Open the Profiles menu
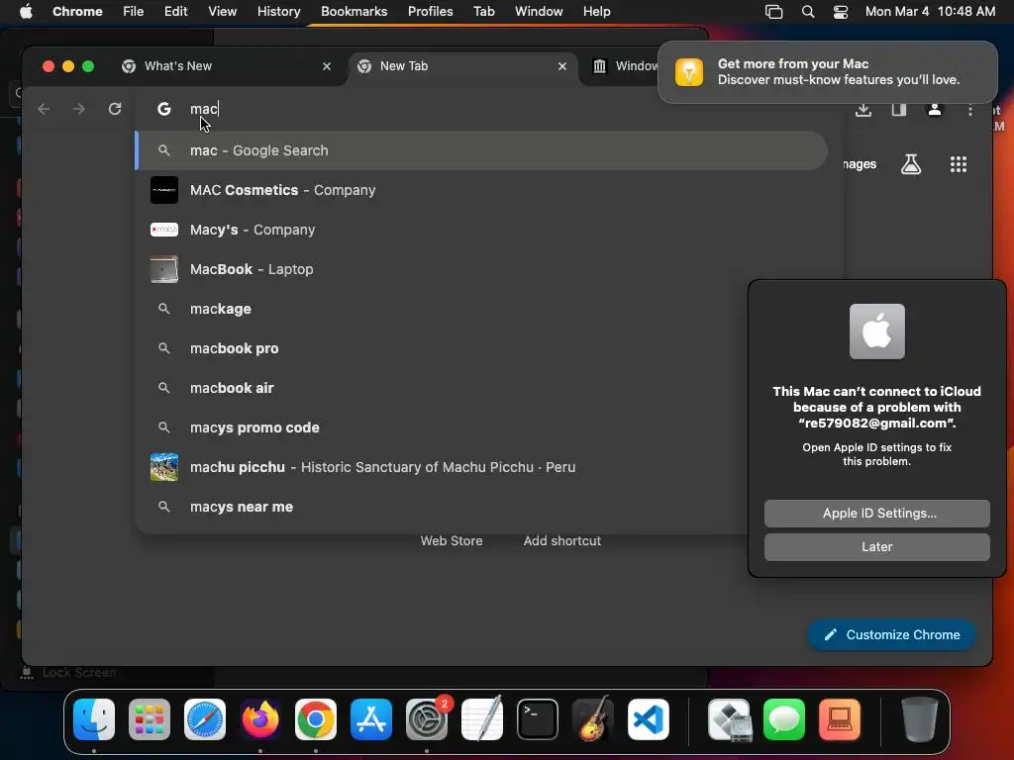The width and height of the screenshot is (1014, 760). [x=430, y=12]
